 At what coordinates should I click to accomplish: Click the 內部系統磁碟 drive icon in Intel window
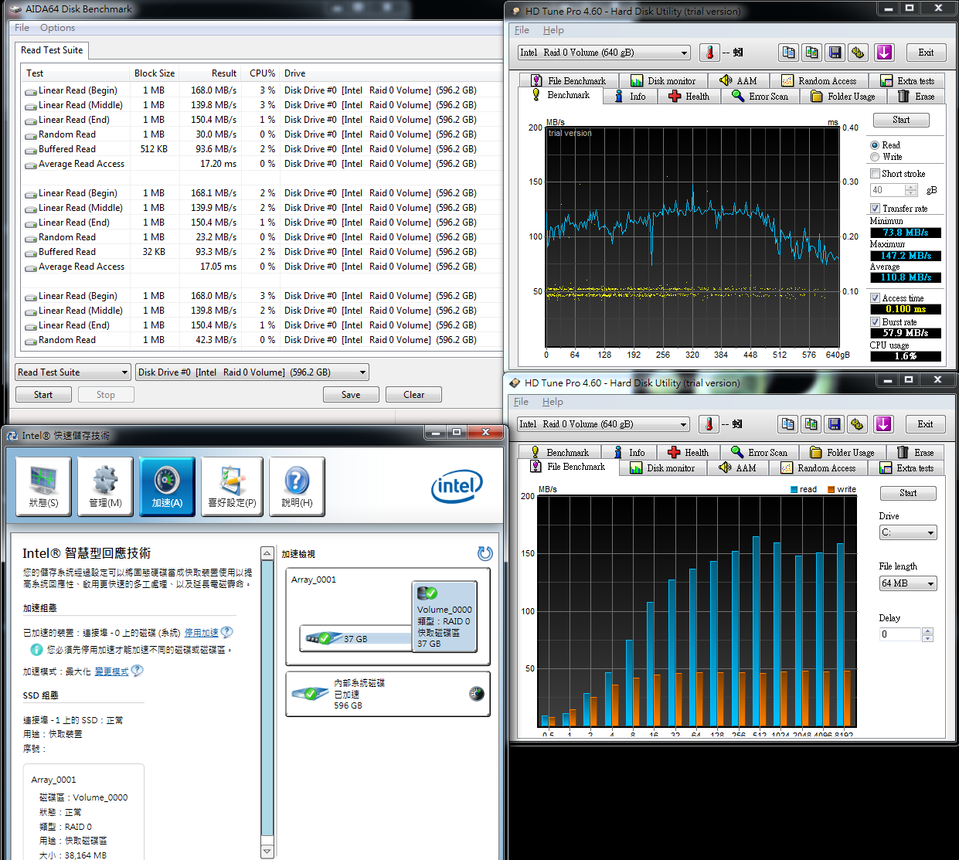[x=311, y=693]
